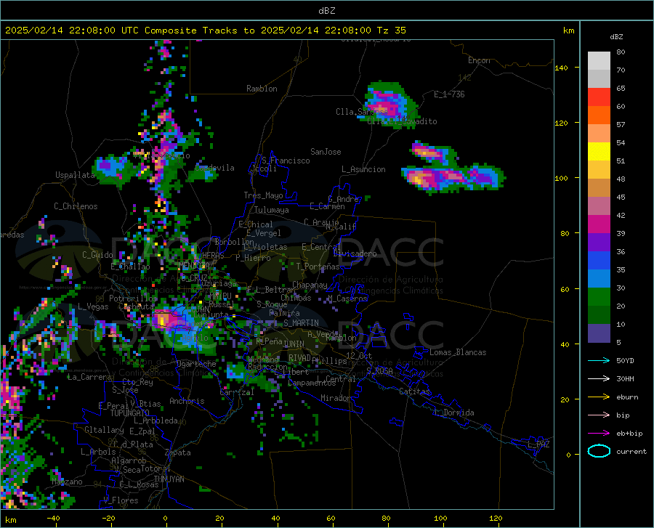Click the Catitas map label
Viewport: 654px width, 528px height.
[x=415, y=391]
